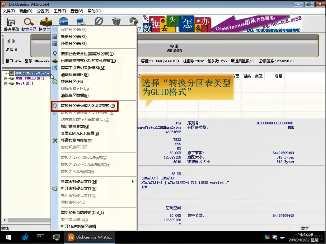Choose 备份分区表(F2) from the menu

click(x=94, y=36)
